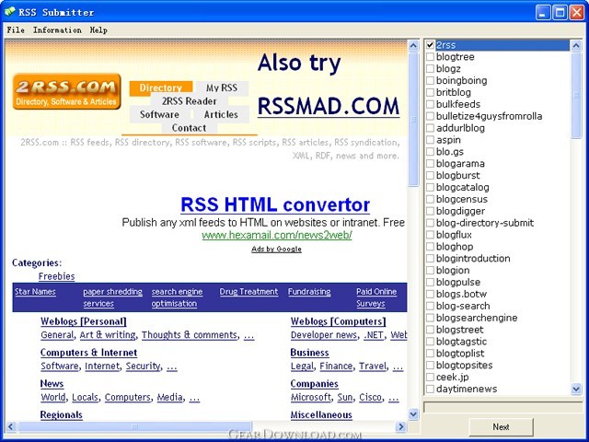
Task: Check the blogz checkbox
Action: click(430, 69)
